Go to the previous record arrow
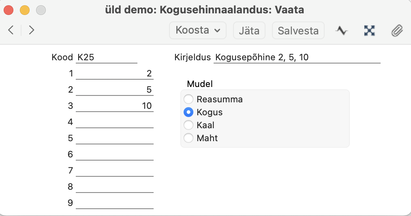Image resolution: width=411 pixels, height=216 pixels. click(11, 30)
